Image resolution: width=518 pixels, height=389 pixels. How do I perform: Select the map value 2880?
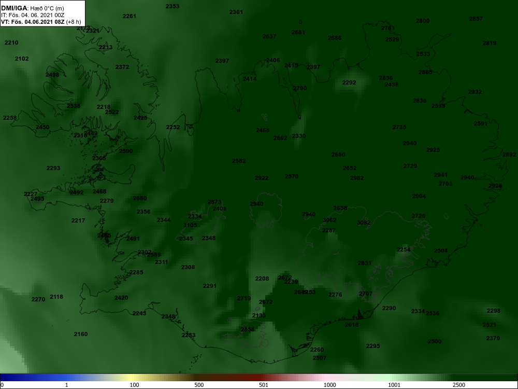click(x=338, y=155)
